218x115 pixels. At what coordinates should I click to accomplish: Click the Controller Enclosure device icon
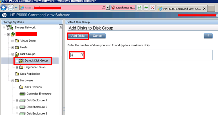[22, 94]
